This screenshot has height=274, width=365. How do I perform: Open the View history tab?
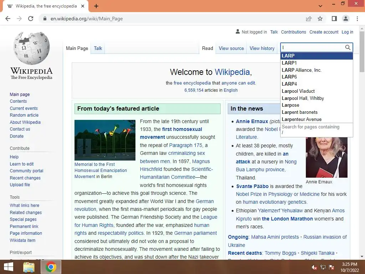262,48
